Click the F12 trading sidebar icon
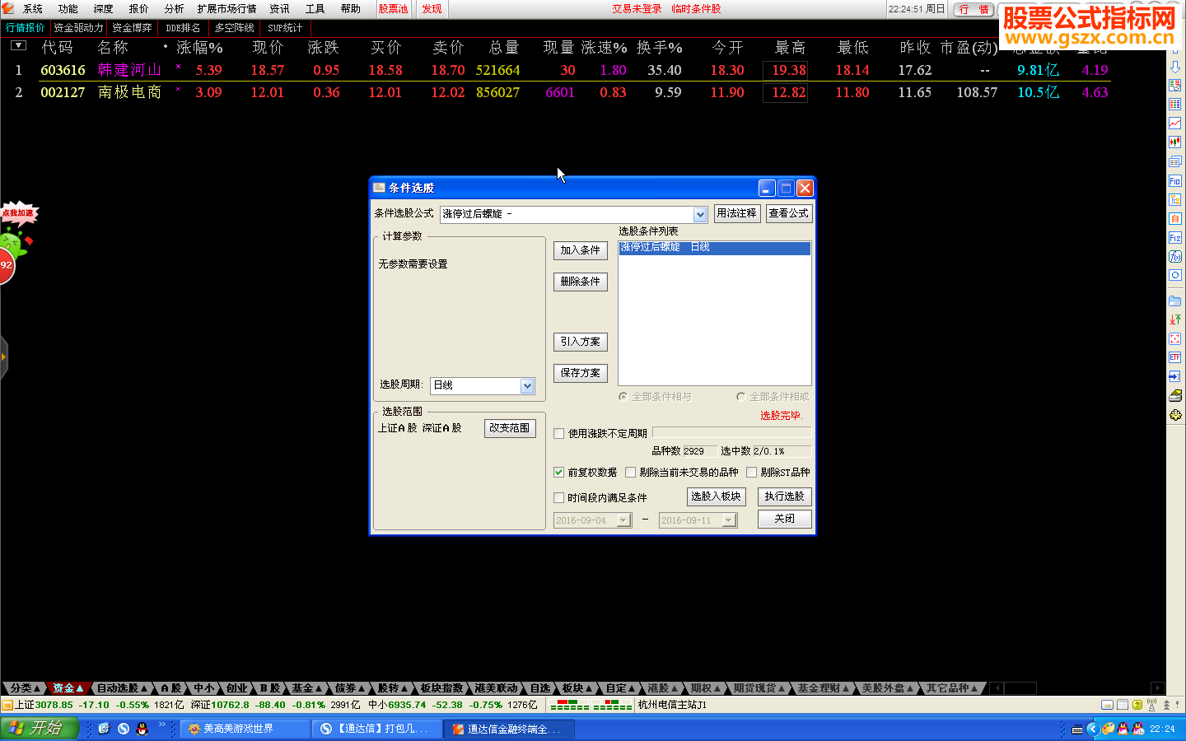The image size is (1186, 741). click(1175, 237)
